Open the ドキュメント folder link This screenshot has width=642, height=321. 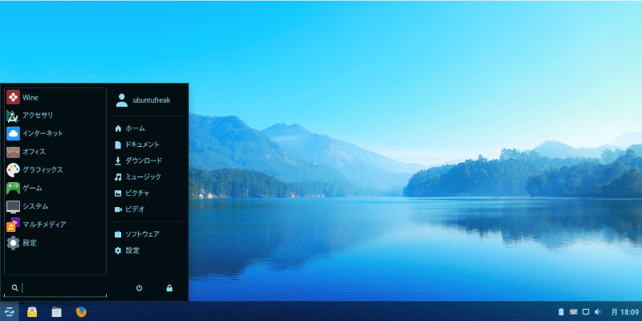point(143,144)
